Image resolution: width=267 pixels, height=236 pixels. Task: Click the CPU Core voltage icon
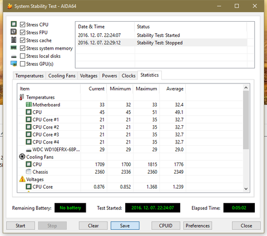(x=28, y=186)
